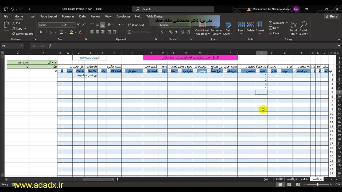This screenshot has width=342, height=192.
Task: Open the Calibri font name dropdown
Action: click(x=62, y=25)
